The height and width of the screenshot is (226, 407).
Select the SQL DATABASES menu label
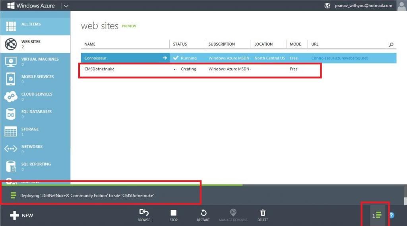coord(36,111)
